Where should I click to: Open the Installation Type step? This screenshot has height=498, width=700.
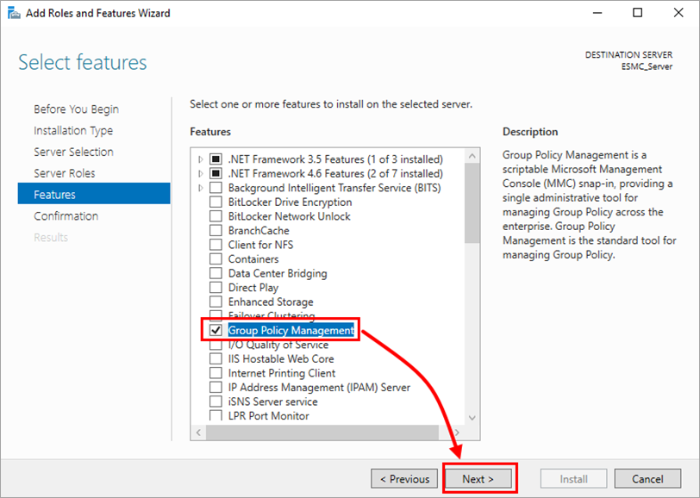pos(74,130)
